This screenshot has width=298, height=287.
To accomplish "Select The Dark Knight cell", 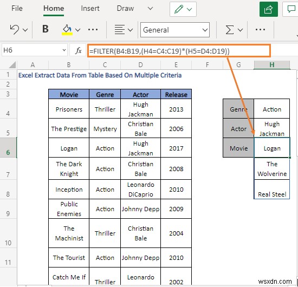I will tap(69, 168).
